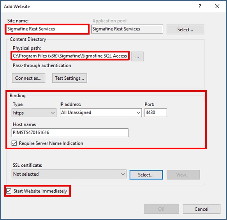Image resolution: width=227 pixels, height=220 pixels.
Task: Browse for physical path with ellipsis button
Action: point(137,56)
